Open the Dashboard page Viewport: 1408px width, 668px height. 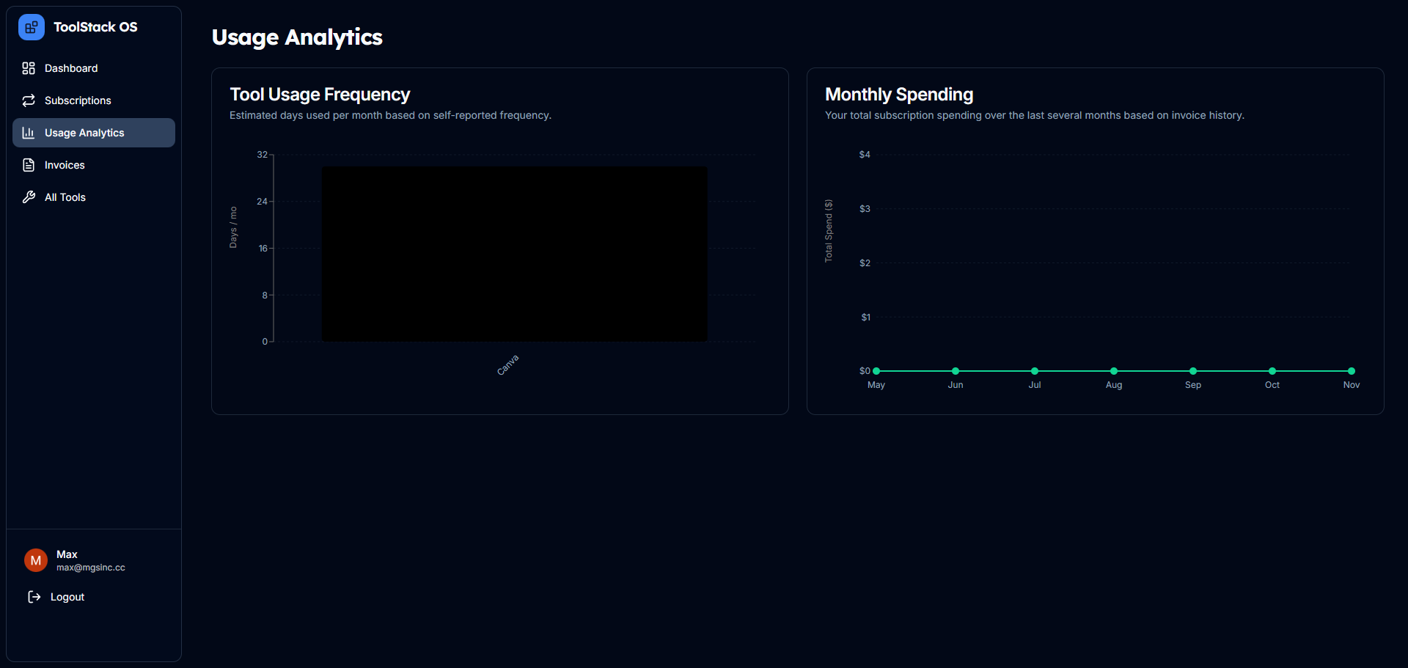click(94, 68)
